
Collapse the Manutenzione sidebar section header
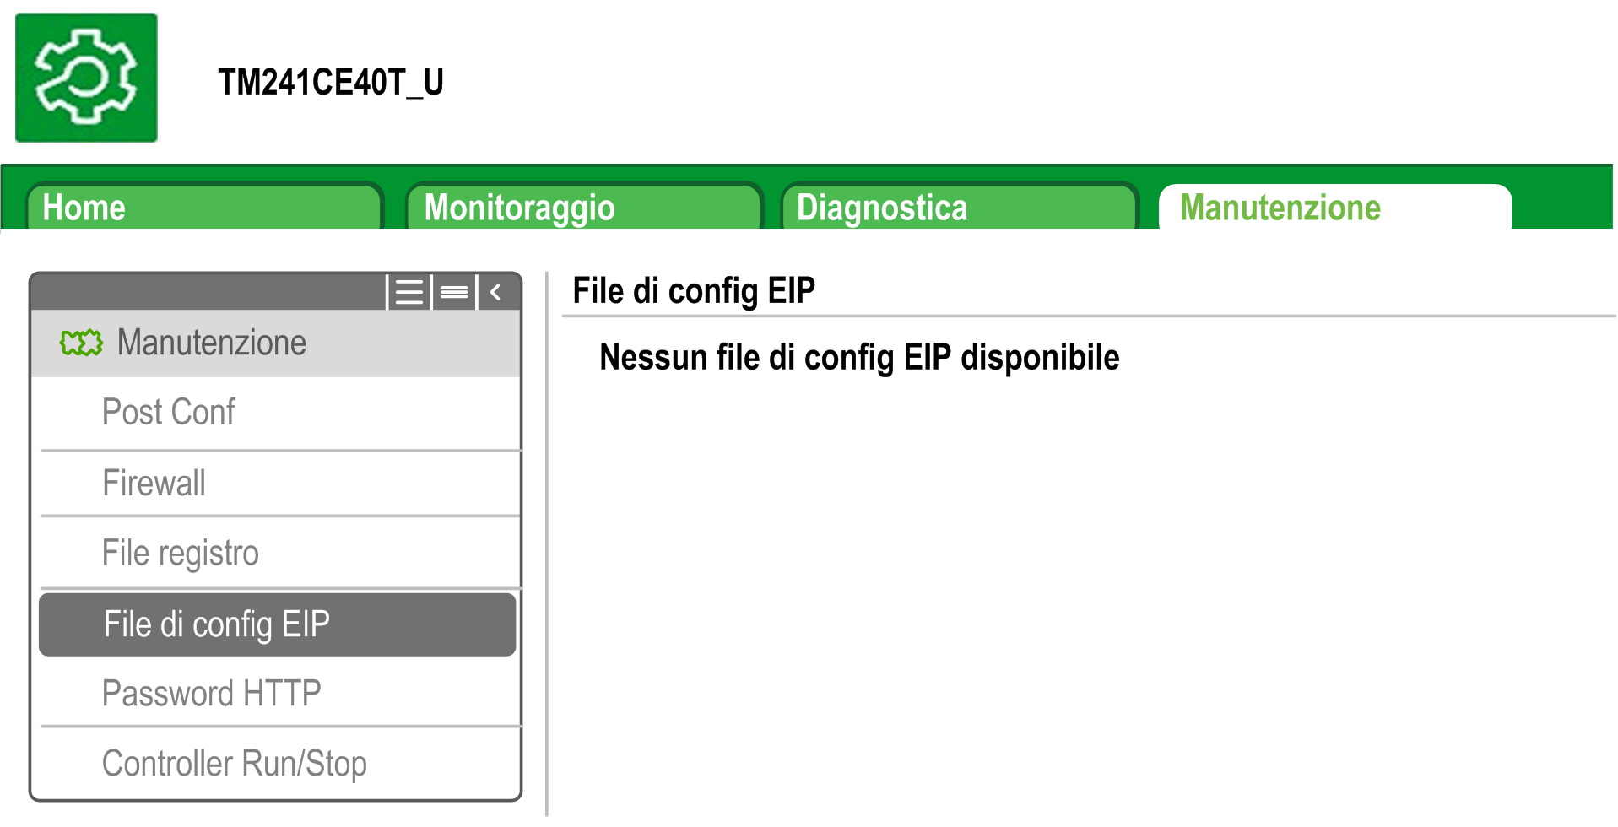click(x=211, y=343)
